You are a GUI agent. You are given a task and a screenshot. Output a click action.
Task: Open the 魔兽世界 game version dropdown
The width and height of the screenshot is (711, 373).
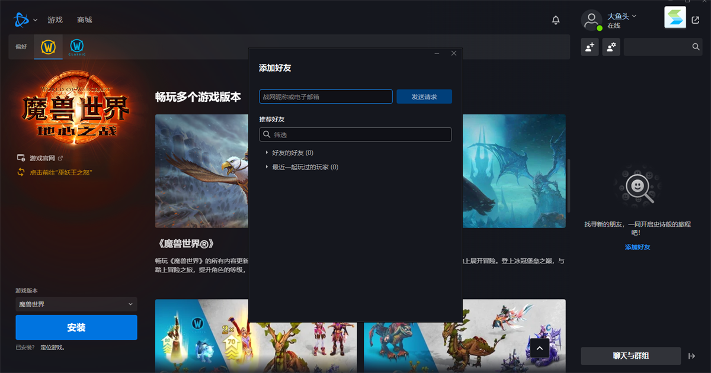tap(76, 304)
